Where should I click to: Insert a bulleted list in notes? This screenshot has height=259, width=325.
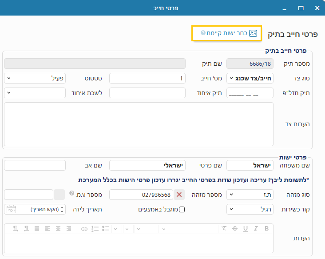tap(105, 228)
